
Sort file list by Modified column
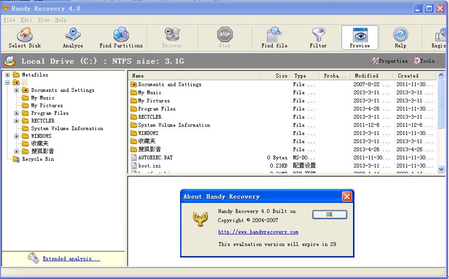pos(372,76)
